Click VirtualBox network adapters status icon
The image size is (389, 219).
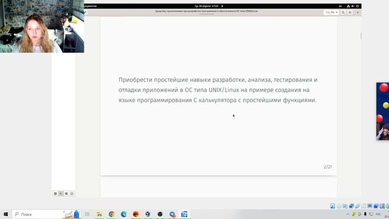point(351,206)
